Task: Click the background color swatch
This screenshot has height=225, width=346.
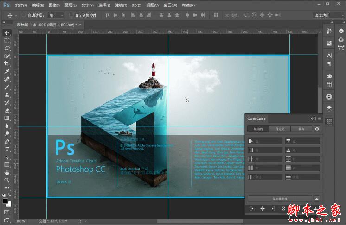Action: (x=9, y=205)
